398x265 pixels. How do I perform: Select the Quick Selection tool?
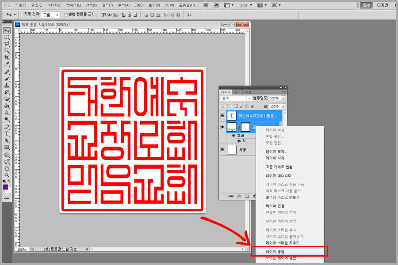[7, 51]
